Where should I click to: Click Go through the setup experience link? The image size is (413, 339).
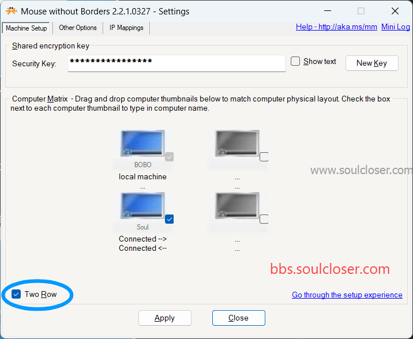pyautogui.click(x=347, y=295)
